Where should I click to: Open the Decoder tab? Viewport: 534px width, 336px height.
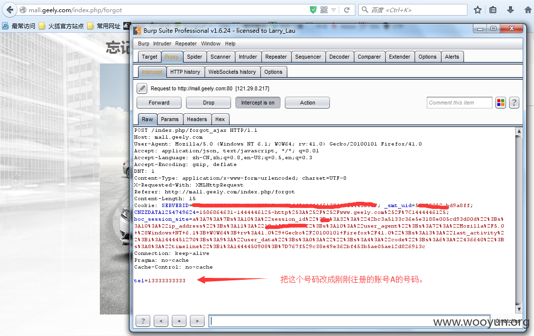(x=340, y=57)
